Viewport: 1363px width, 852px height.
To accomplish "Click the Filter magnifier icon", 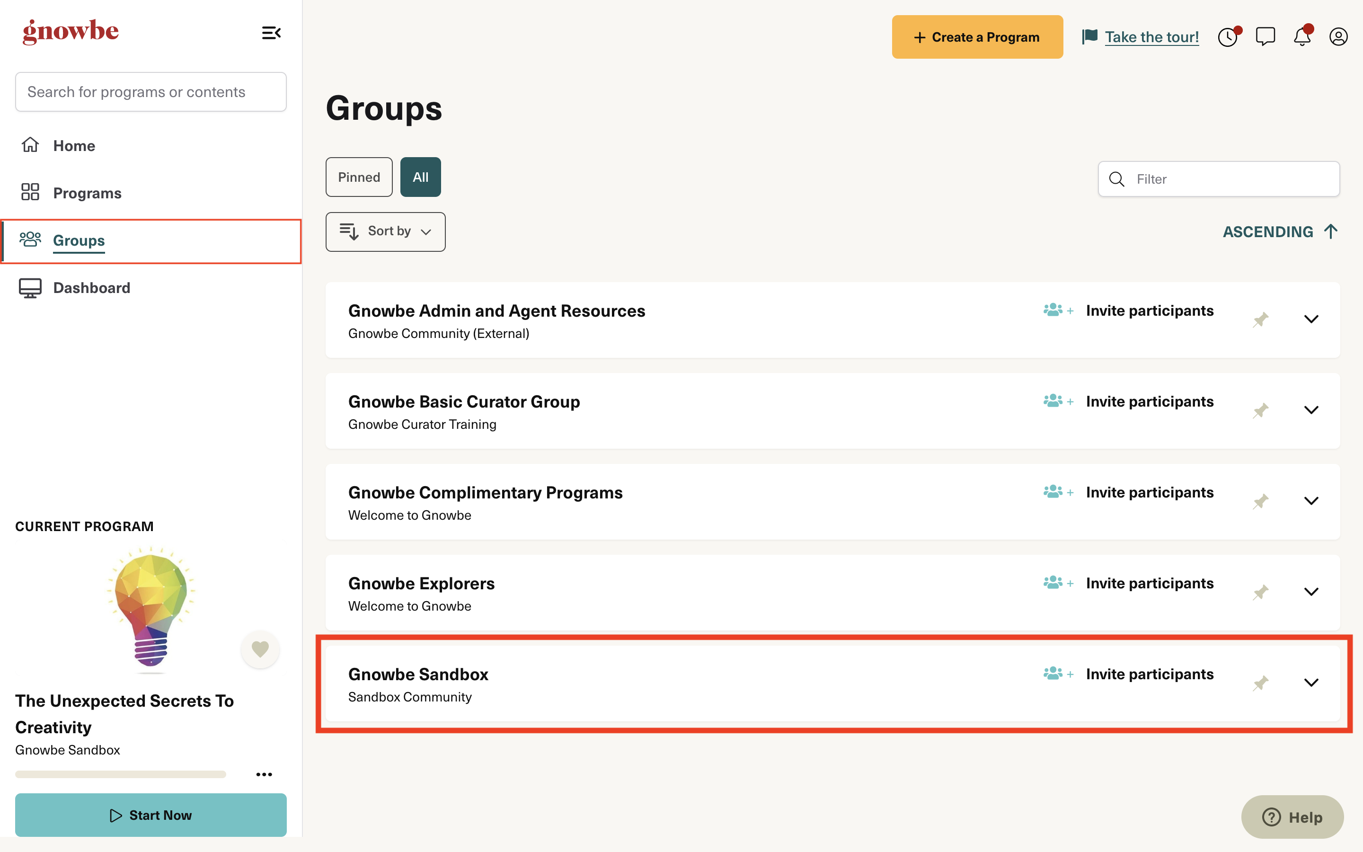I will 1116,179.
